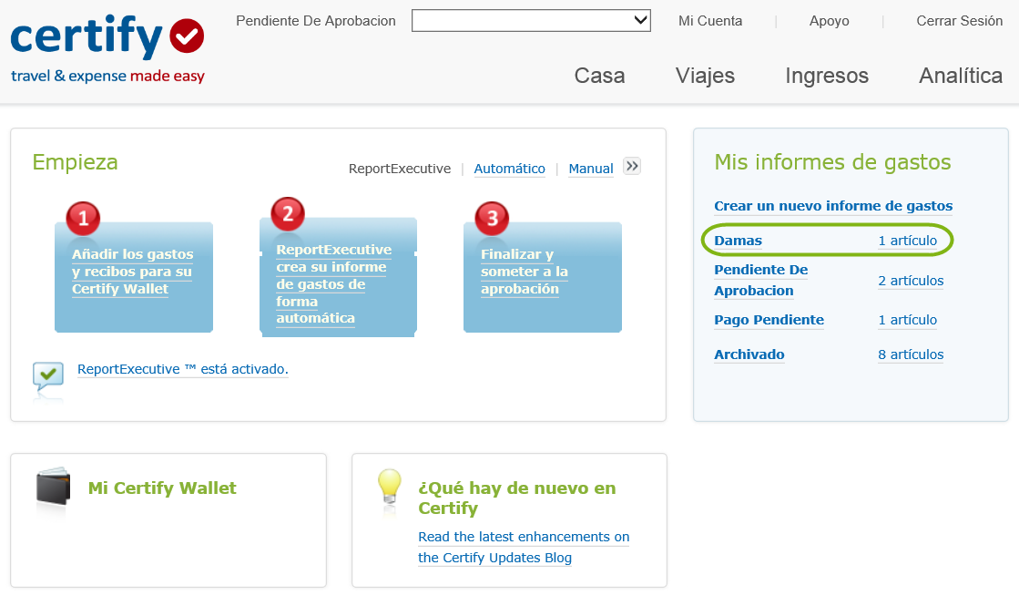Switch to Manual mode
Image resolution: width=1019 pixels, height=596 pixels.
591,169
